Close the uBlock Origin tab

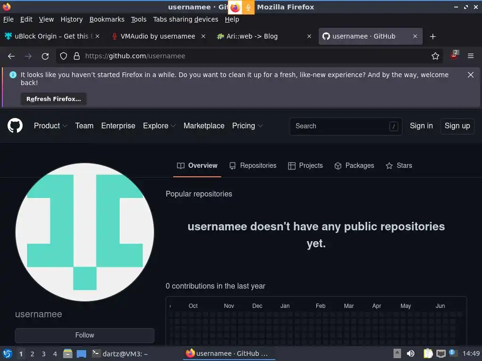pyautogui.click(x=97, y=36)
